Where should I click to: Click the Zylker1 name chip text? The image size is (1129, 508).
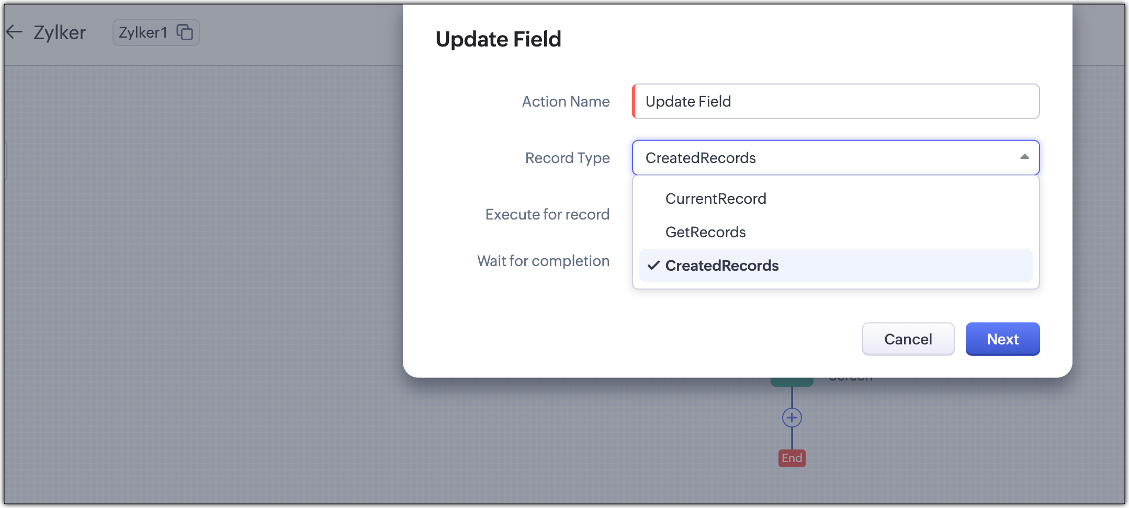pyautogui.click(x=142, y=32)
